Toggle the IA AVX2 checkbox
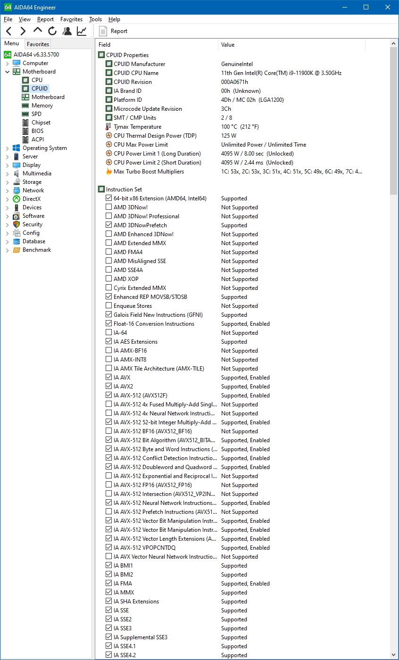Image resolution: width=399 pixels, height=660 pixels. [x=109, y=387]
